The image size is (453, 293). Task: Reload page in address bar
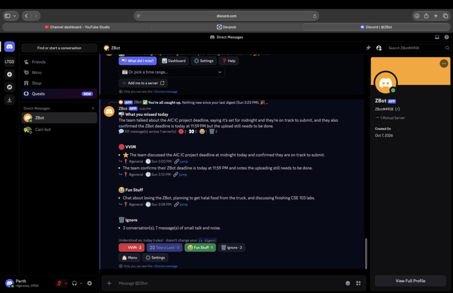314,16
